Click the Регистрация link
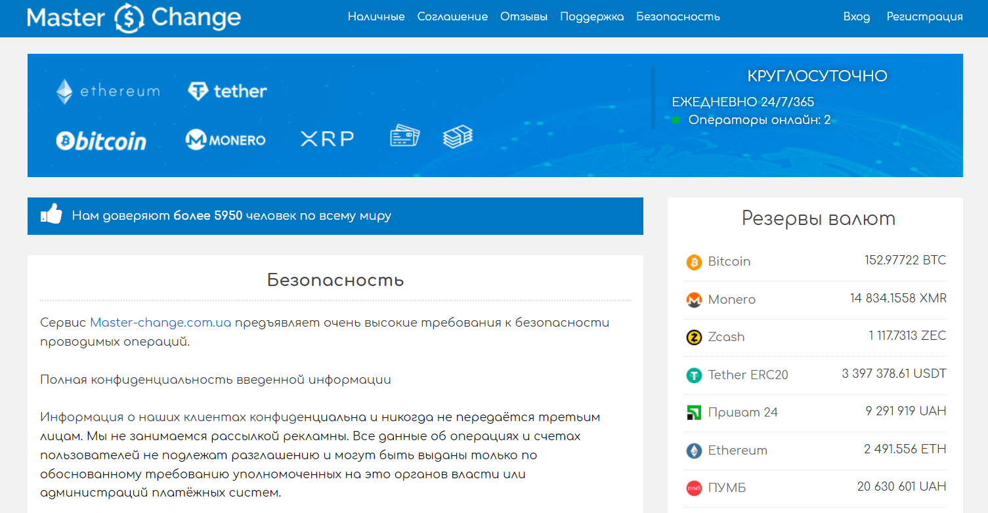The image size is (988, 513). 924,17
